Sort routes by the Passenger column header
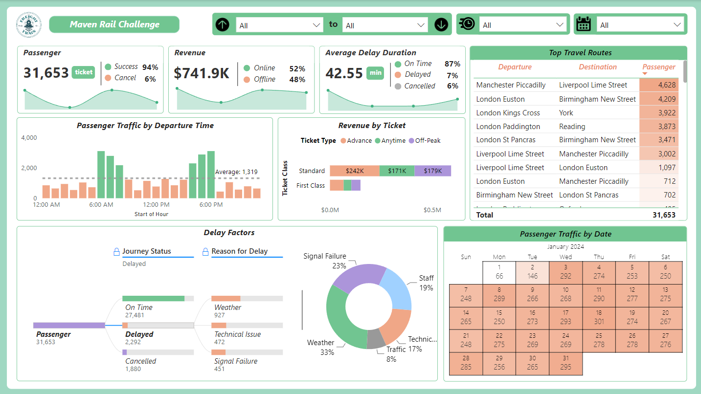 coord(658,67)
